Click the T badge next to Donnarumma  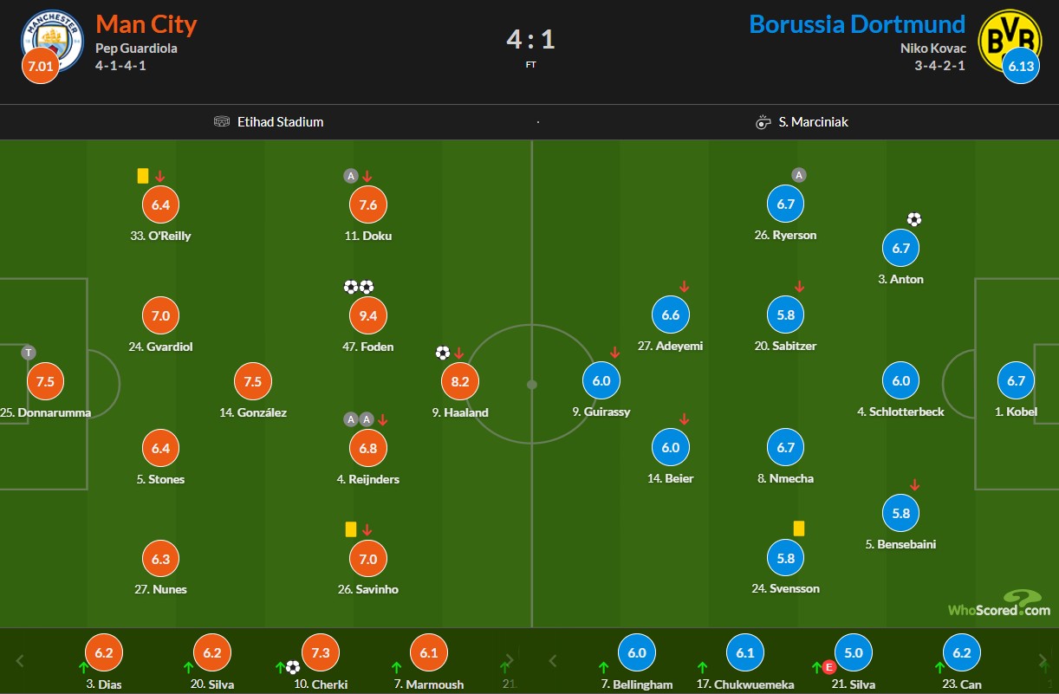click(x=29, y=352)
